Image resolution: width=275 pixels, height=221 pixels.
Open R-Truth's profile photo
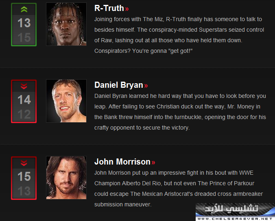point(66,24)
